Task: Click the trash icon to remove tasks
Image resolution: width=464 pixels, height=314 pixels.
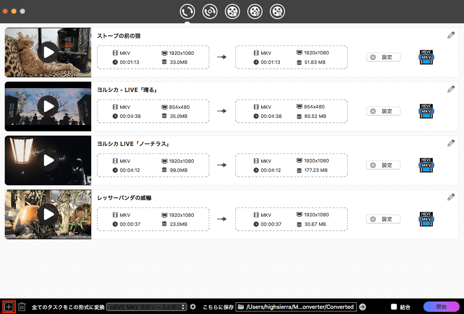Action: pos(22,307)
